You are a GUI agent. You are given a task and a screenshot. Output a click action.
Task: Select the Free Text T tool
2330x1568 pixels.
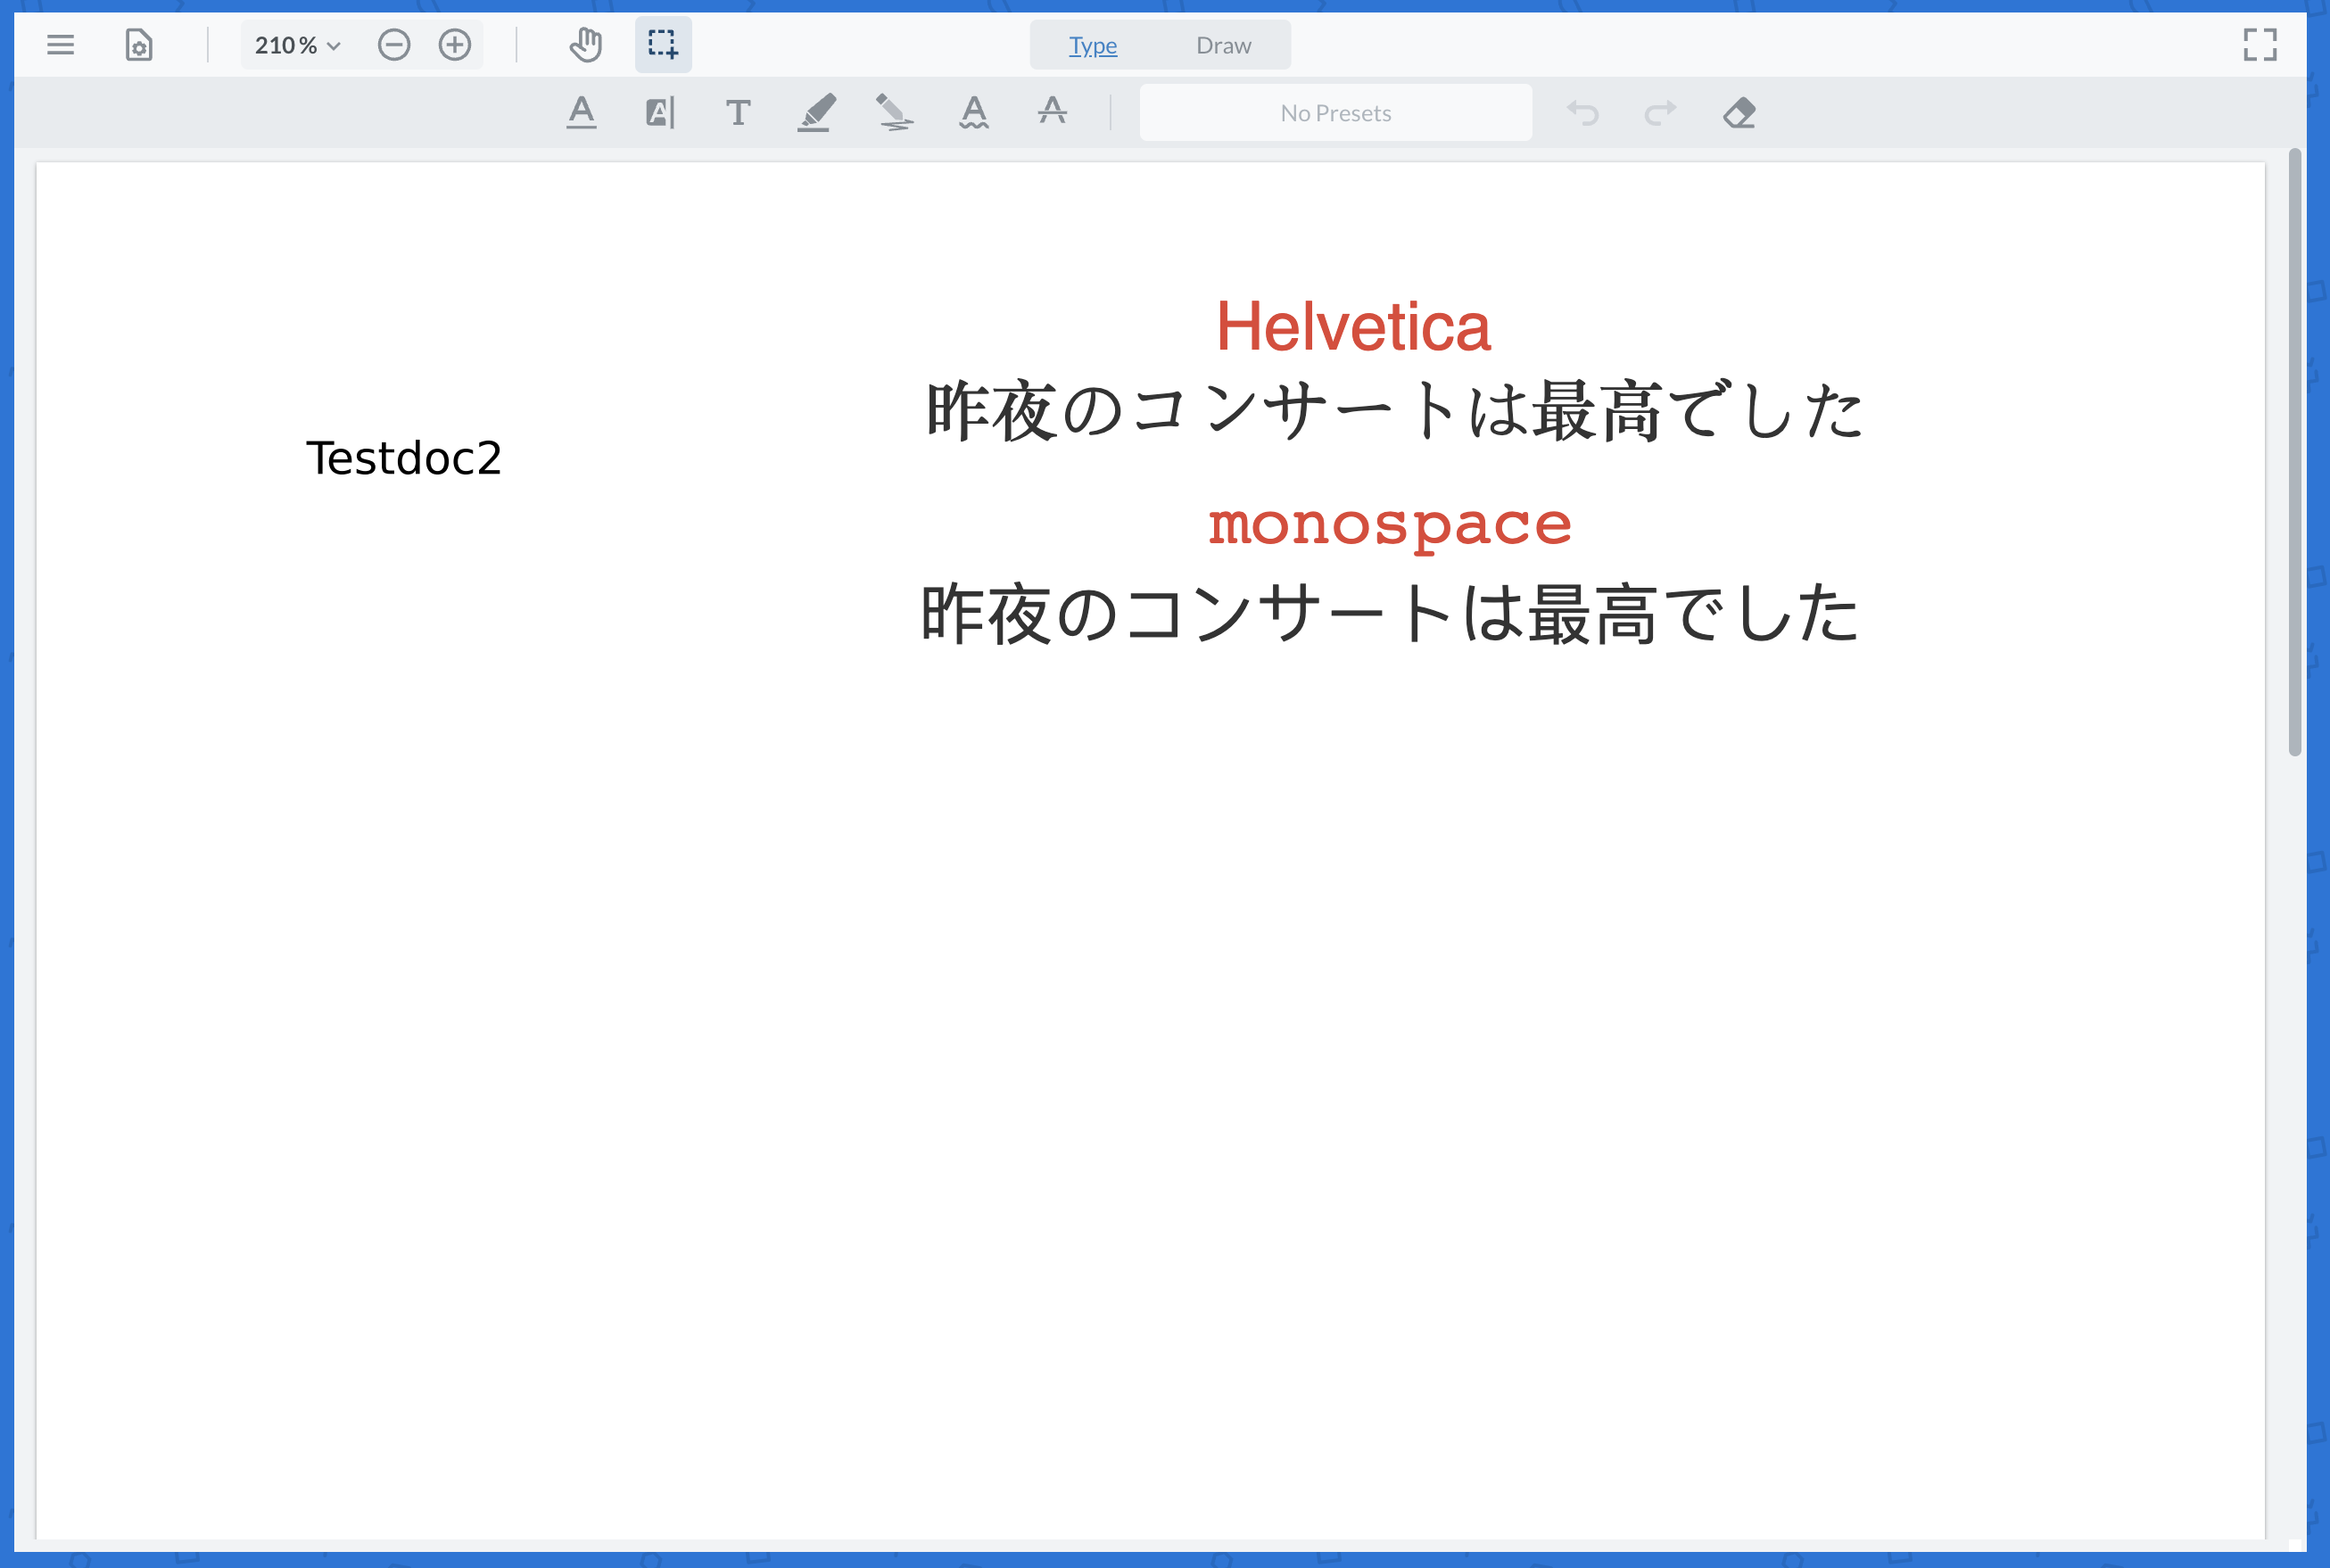pyautogui.click(x=738, y=113)
